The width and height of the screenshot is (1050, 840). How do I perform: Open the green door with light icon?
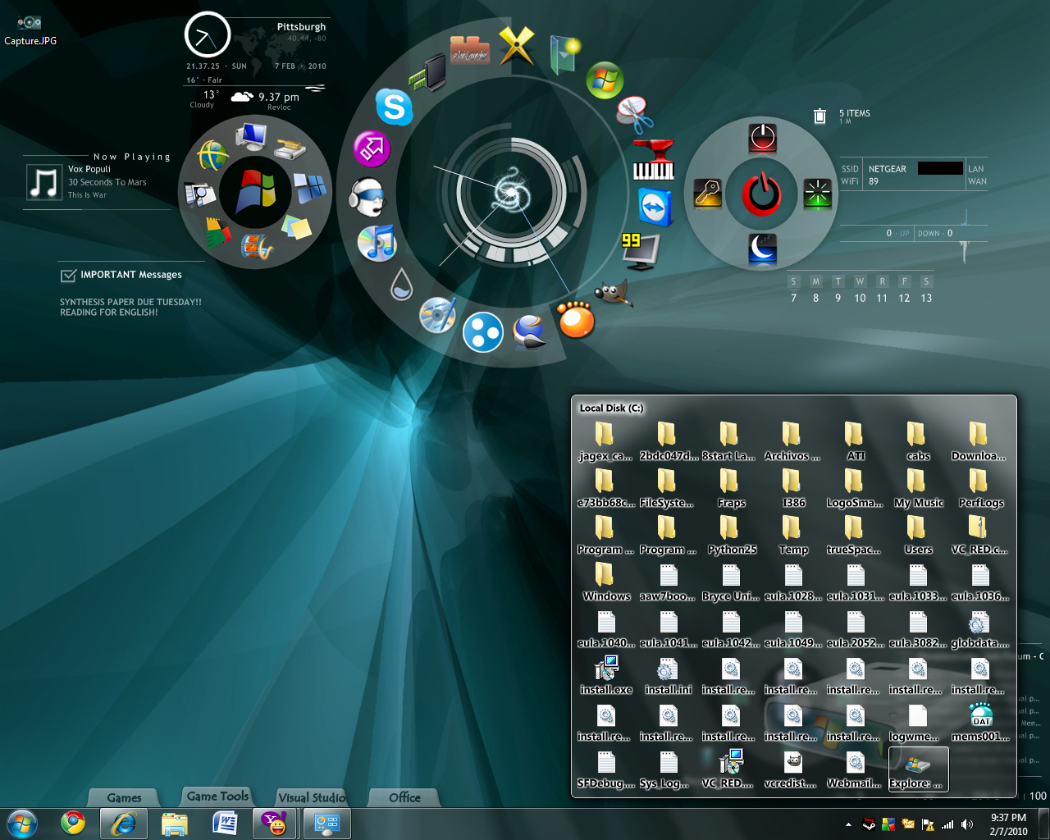(564, 53)
